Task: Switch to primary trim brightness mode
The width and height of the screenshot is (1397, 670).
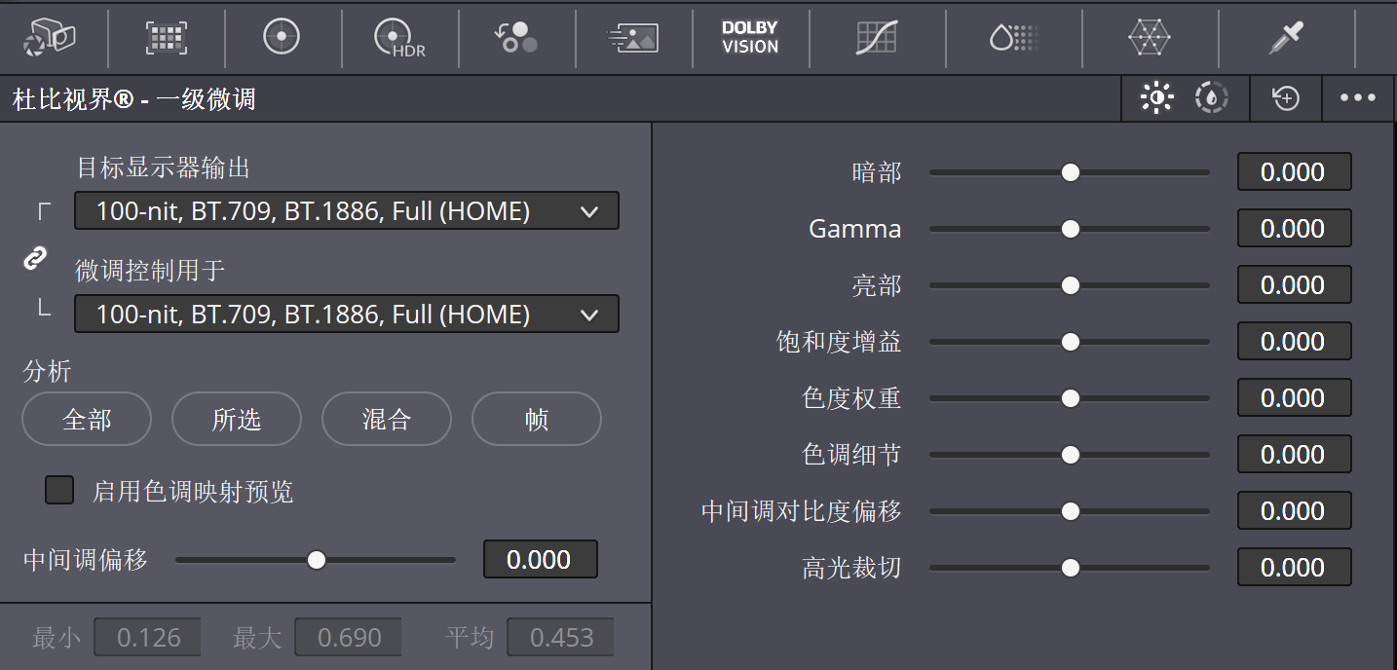Action: 1156,97
